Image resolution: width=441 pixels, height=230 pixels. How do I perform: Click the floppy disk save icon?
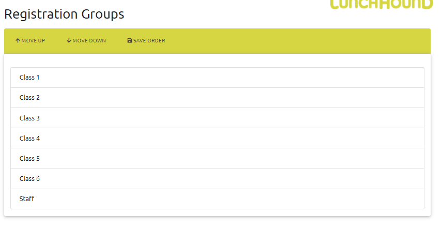[x=130, y=41]
